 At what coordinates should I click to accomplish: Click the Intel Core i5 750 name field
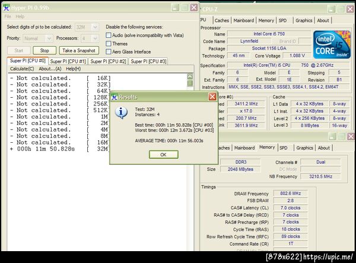(269, 34)
